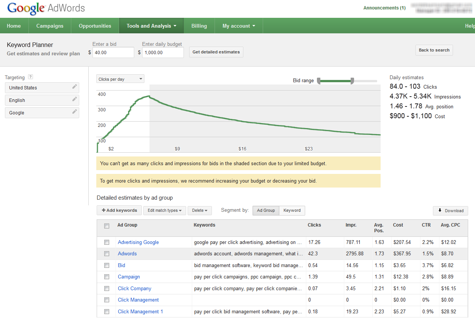Open Announcements (1) link
This screenshot has width=475, height=319.
(384, 8)
